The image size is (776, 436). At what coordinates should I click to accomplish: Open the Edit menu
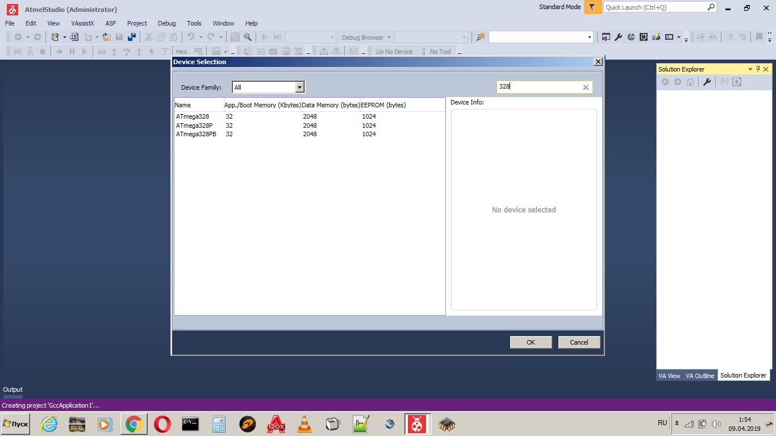pyautogui.click(x=31, y=23)
